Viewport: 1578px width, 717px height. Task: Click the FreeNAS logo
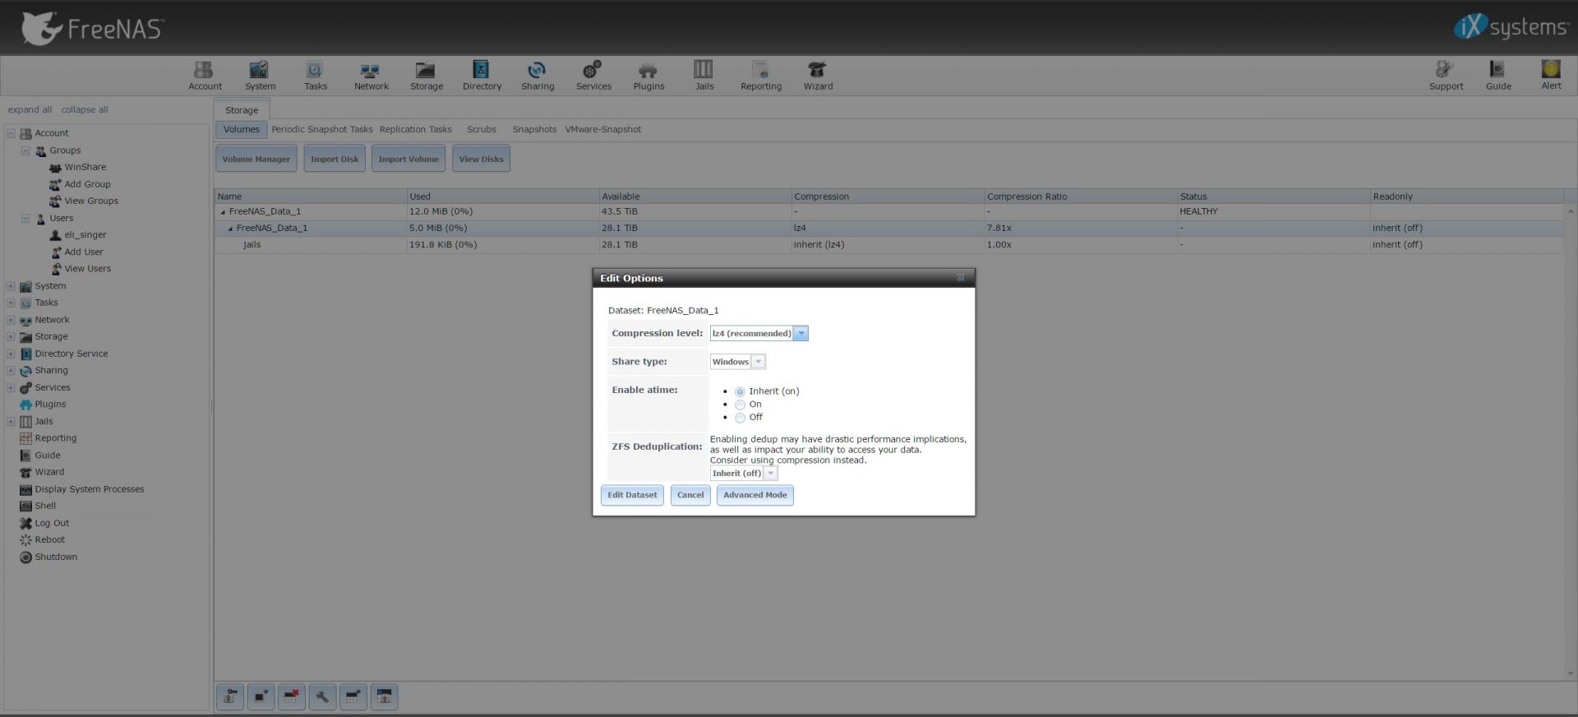[x=92, y=28]
